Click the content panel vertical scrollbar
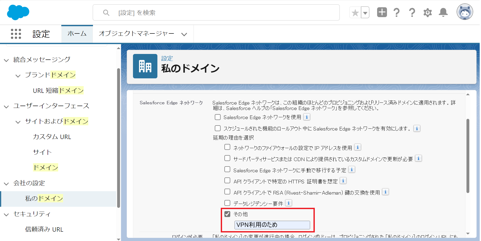 [468, 156]
